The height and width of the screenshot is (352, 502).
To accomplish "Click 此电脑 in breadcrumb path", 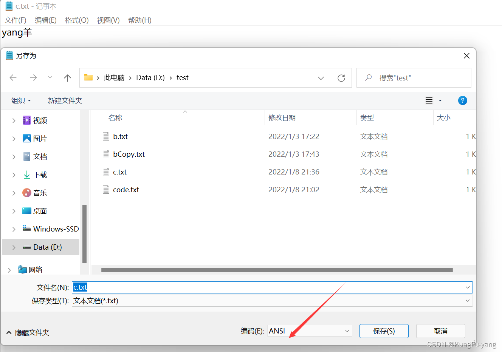I will [114, 78].
